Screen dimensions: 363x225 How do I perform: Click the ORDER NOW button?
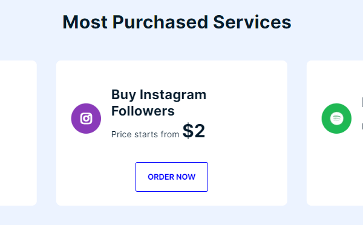172,177
